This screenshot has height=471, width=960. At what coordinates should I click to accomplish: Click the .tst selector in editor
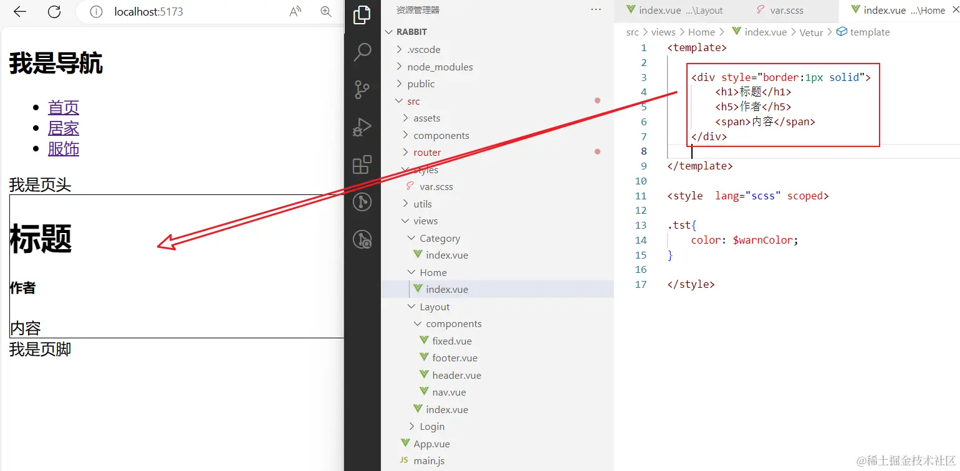pyautogui.click(x=678, y=225)
